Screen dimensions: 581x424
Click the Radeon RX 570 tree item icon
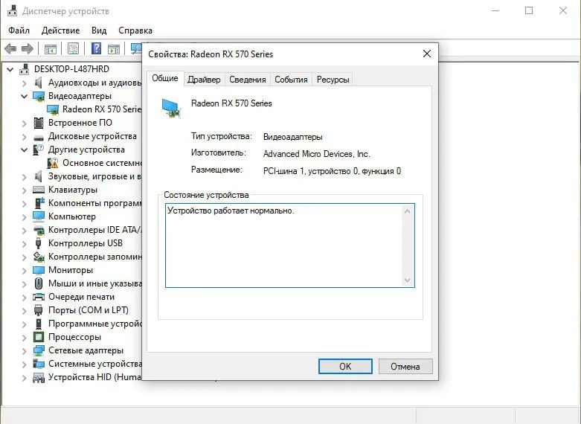pyautogui.click(x=53, y=109)
